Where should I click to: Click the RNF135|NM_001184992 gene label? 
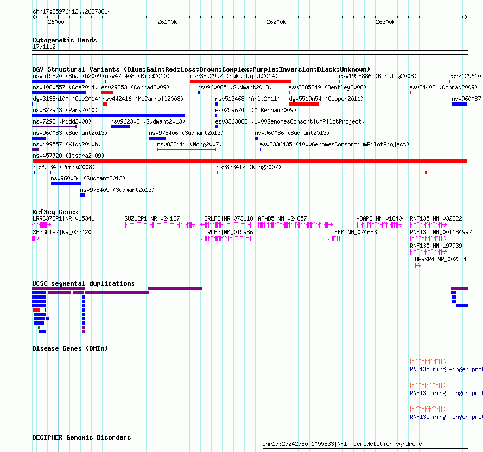tap(441, 232)
